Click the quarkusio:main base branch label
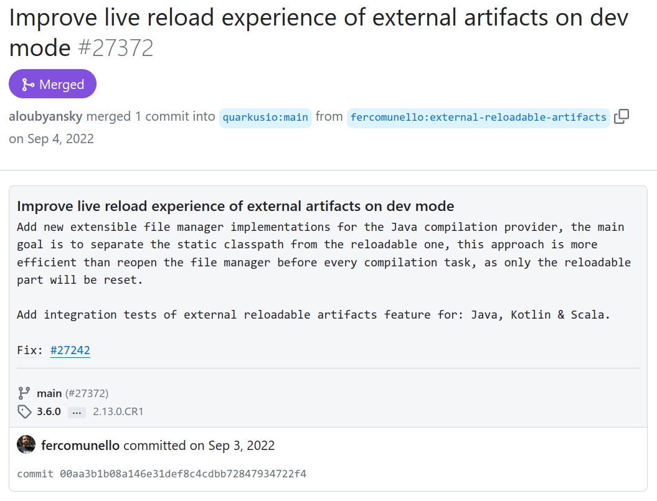657x501 pixels. pyautogui.click(x=265, y=117)
